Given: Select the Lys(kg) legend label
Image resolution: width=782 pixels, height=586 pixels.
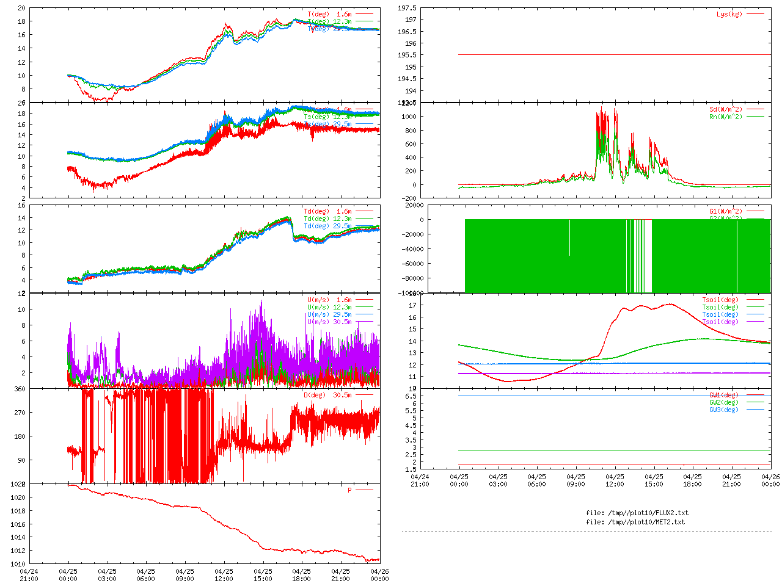Looking at the screenshot, I should [x=729, y=14].
